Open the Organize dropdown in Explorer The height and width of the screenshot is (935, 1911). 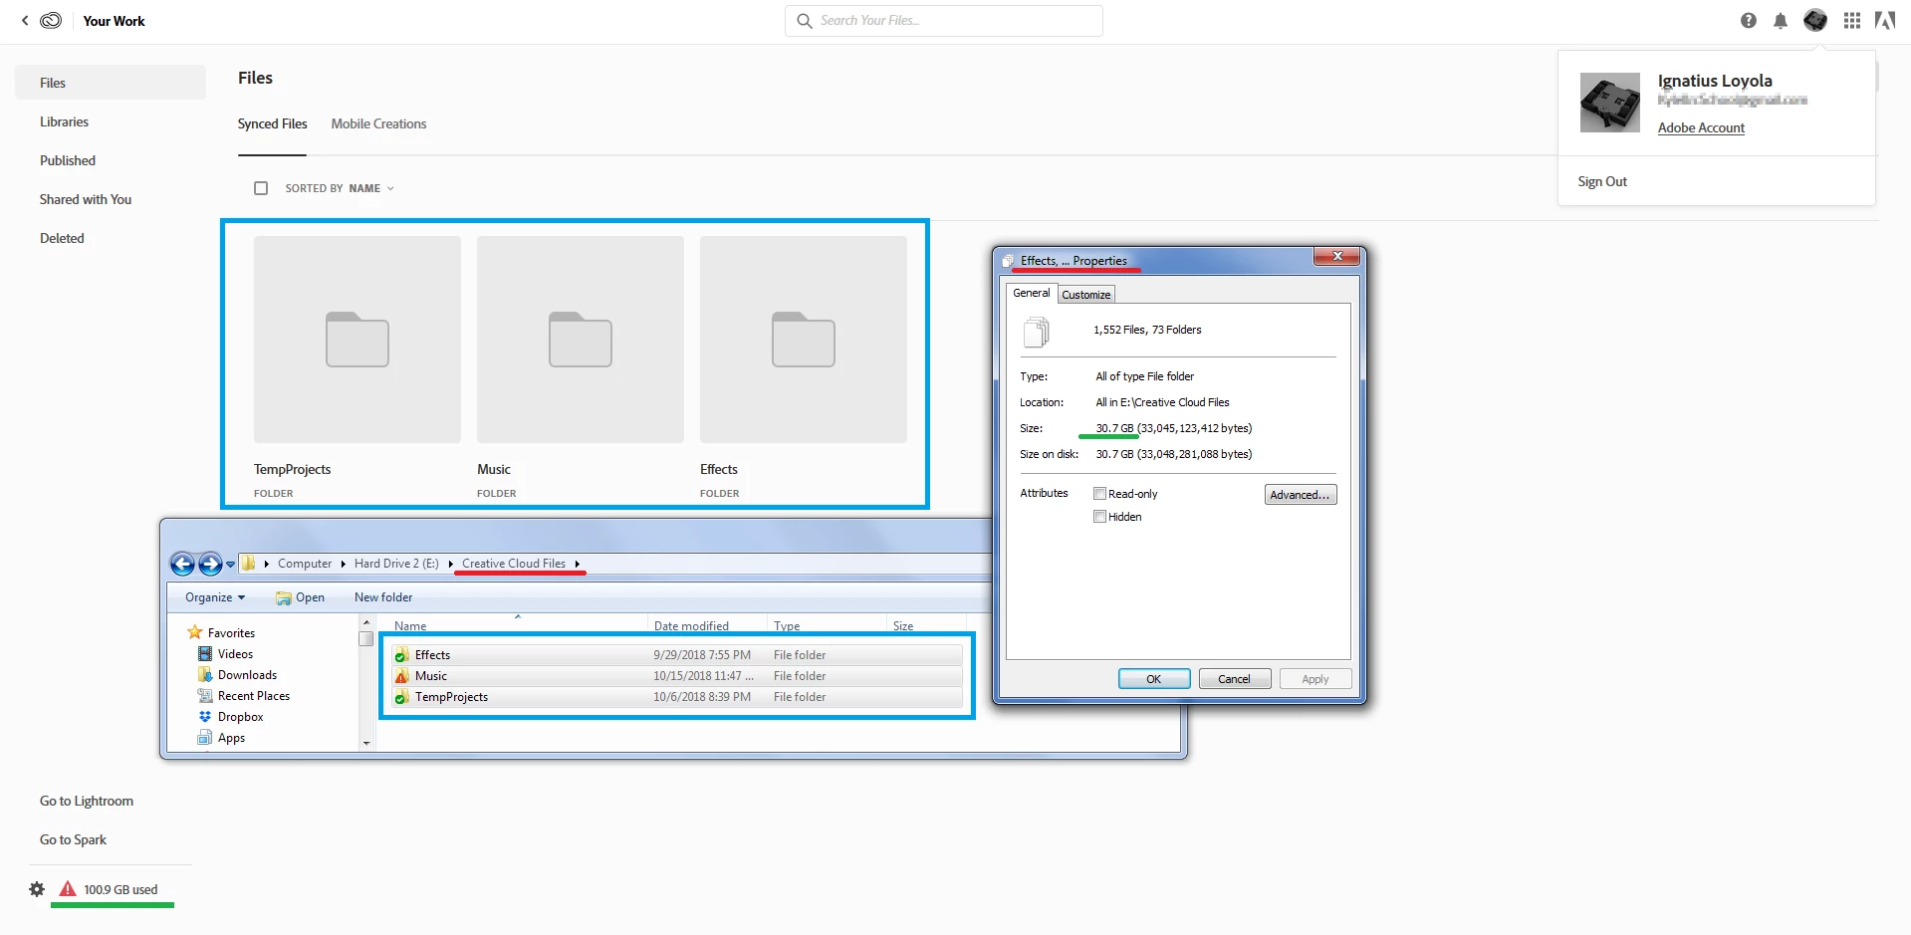pyautogui.click(x=215, y=597)
